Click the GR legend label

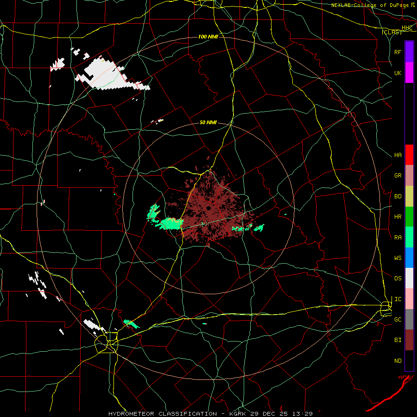point(398,176)
